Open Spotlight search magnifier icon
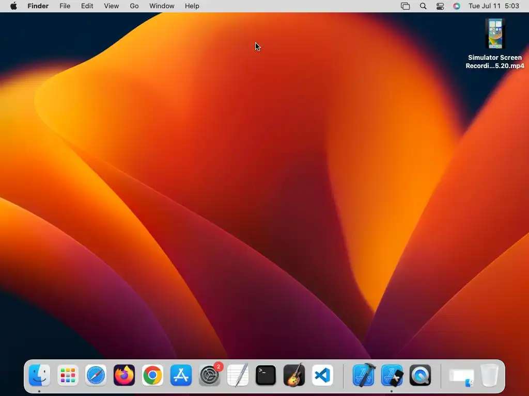The width and height of the screenshot is (529, 396). click(x=423, y=6)
